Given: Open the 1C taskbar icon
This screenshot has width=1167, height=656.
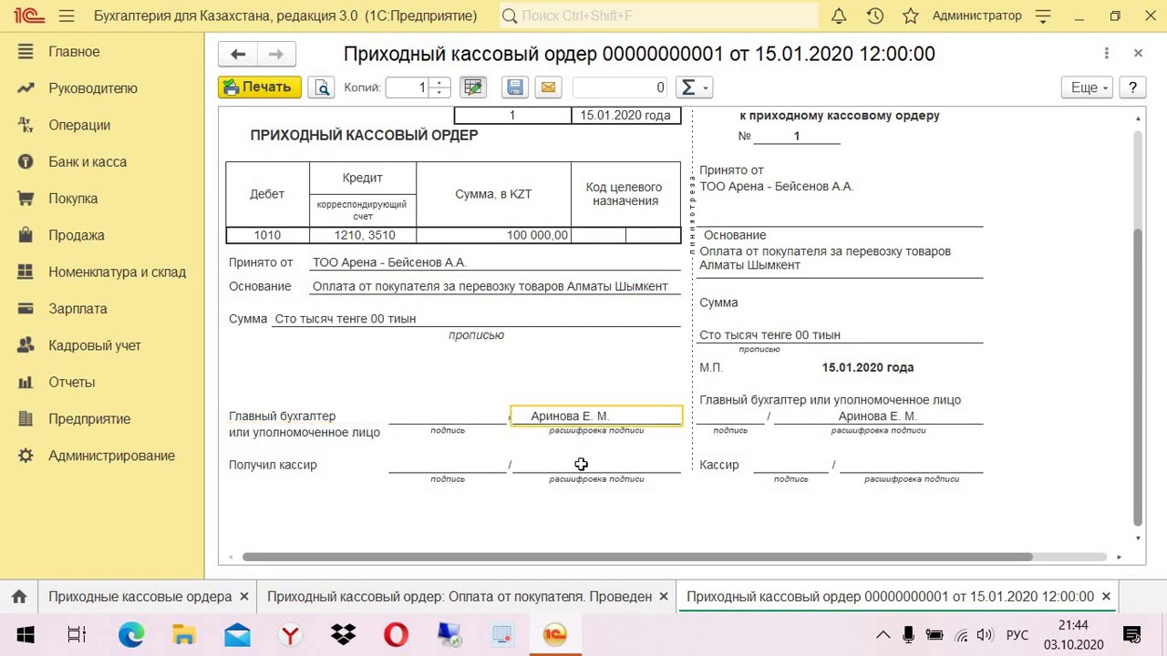Looking at the screenshot, I should (x=554, y=635).
